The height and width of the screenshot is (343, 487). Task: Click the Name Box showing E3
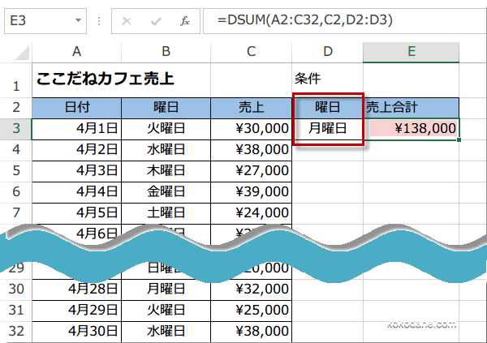click(45, 21)
